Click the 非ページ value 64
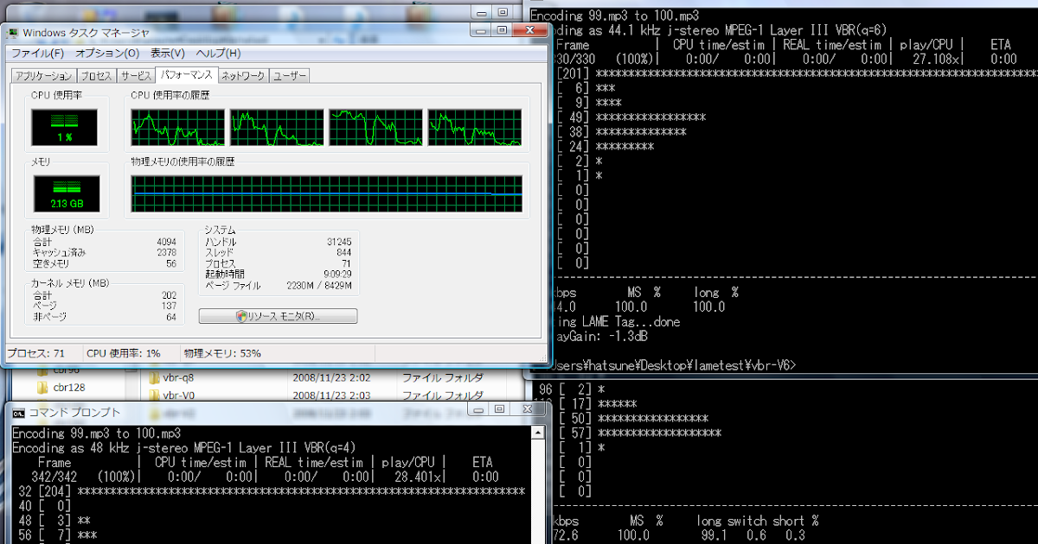 coord(171,317)
